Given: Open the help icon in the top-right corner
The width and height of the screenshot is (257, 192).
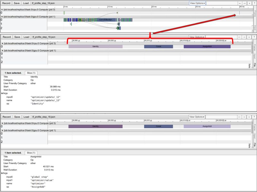Looking at the screenshot, I should (x=255, y=3).
